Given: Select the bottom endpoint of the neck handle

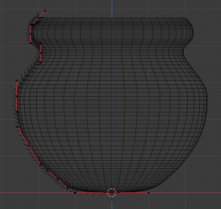Looking at the screenshot, I should tap(40, 62).
